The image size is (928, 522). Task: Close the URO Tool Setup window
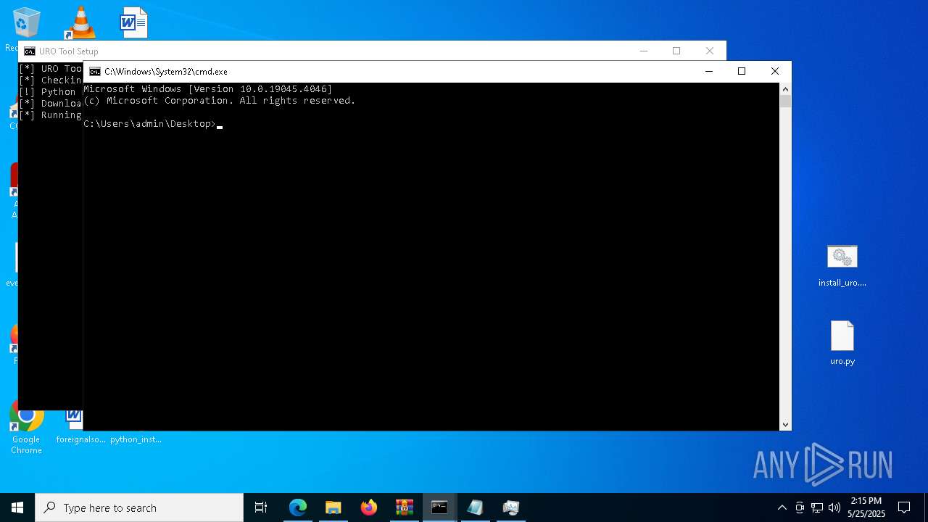pos(710,51)
